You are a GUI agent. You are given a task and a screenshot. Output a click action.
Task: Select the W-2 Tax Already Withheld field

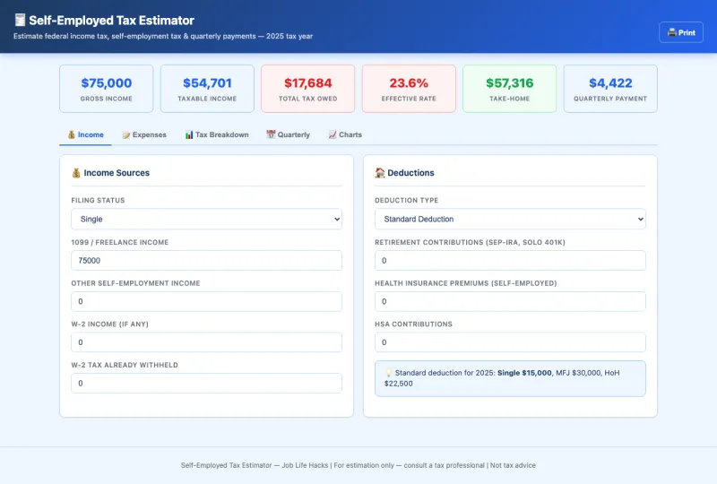click(x=206, y=383)
